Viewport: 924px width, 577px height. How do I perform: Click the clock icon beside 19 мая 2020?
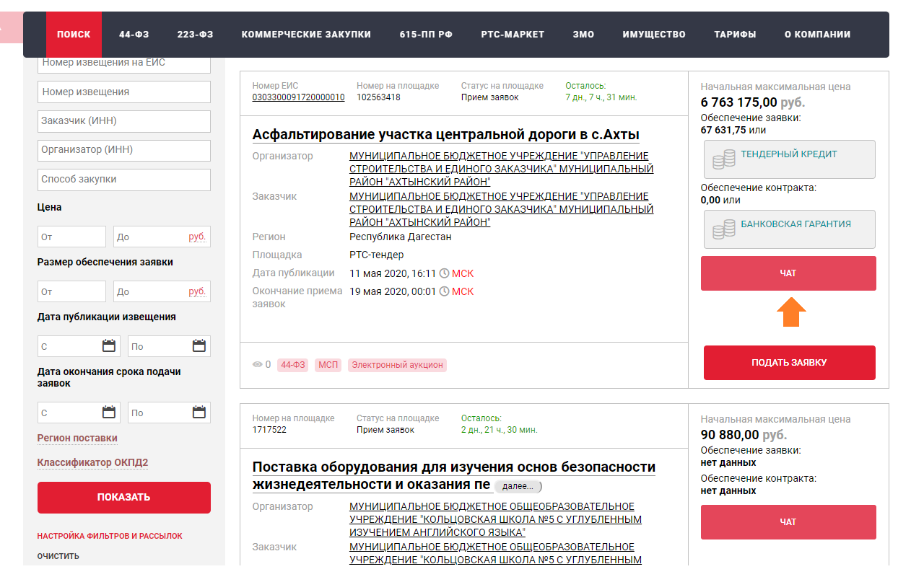444,291
